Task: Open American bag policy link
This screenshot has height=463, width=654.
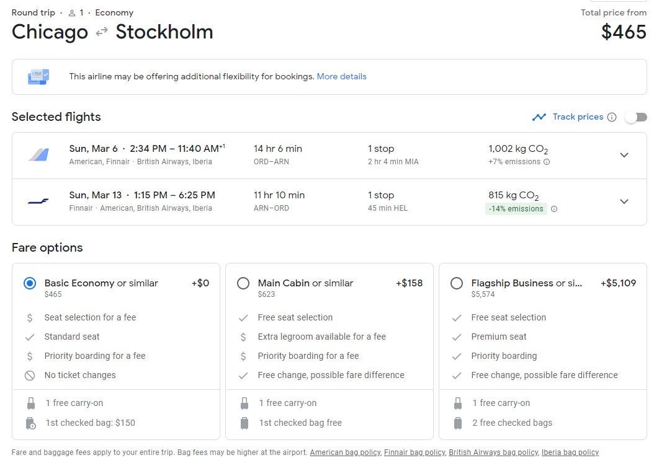Action: tap(345, 452)
